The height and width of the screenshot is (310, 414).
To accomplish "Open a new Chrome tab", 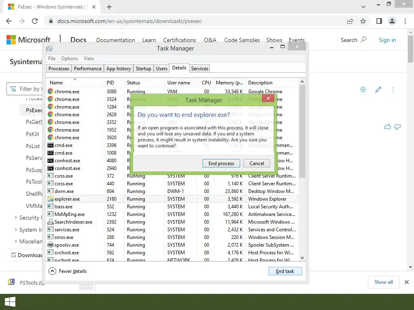I will pos(109,7).
